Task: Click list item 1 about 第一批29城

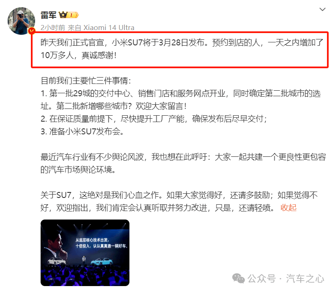Action: click(181, 100)
